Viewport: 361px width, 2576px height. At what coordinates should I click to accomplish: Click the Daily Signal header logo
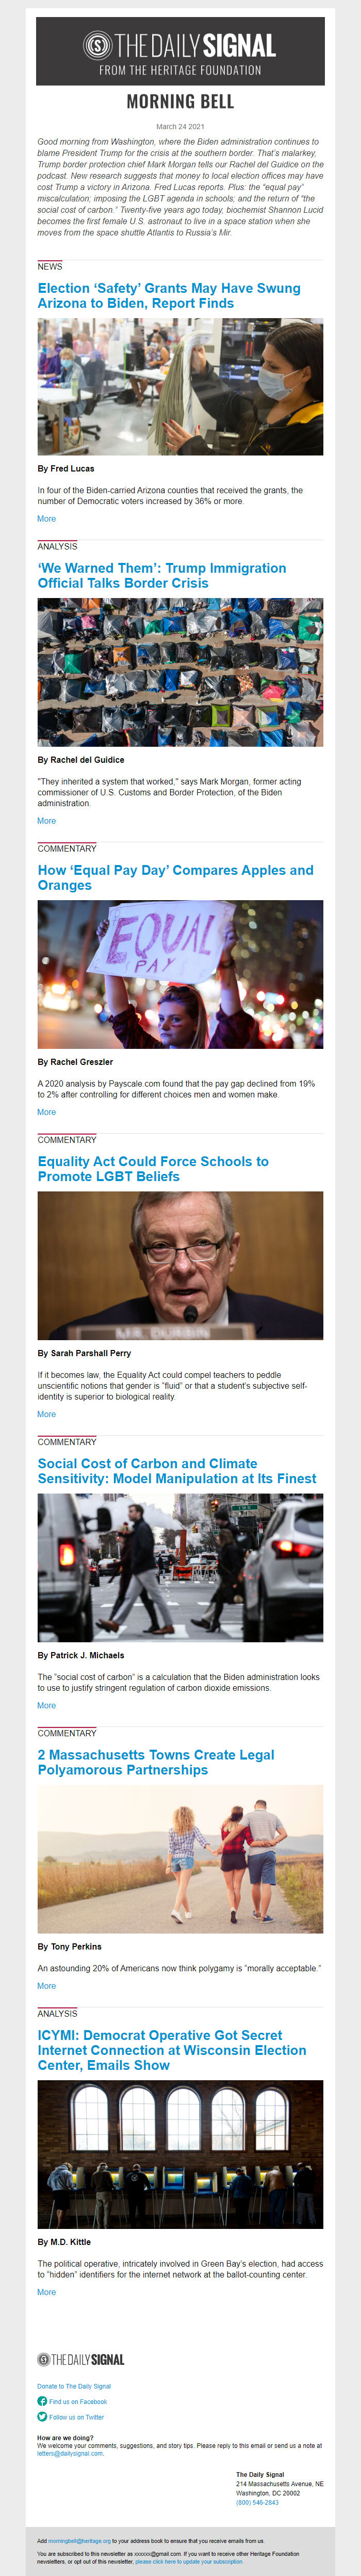coord(179,51)
